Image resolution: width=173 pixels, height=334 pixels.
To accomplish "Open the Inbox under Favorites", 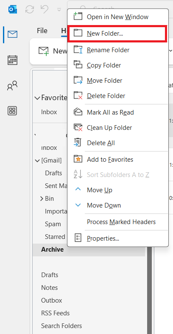I will click(49, 112).
